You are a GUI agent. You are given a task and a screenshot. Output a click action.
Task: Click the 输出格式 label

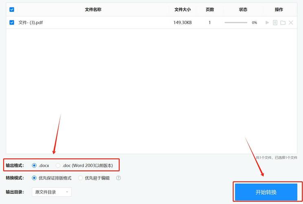(15, 166)
